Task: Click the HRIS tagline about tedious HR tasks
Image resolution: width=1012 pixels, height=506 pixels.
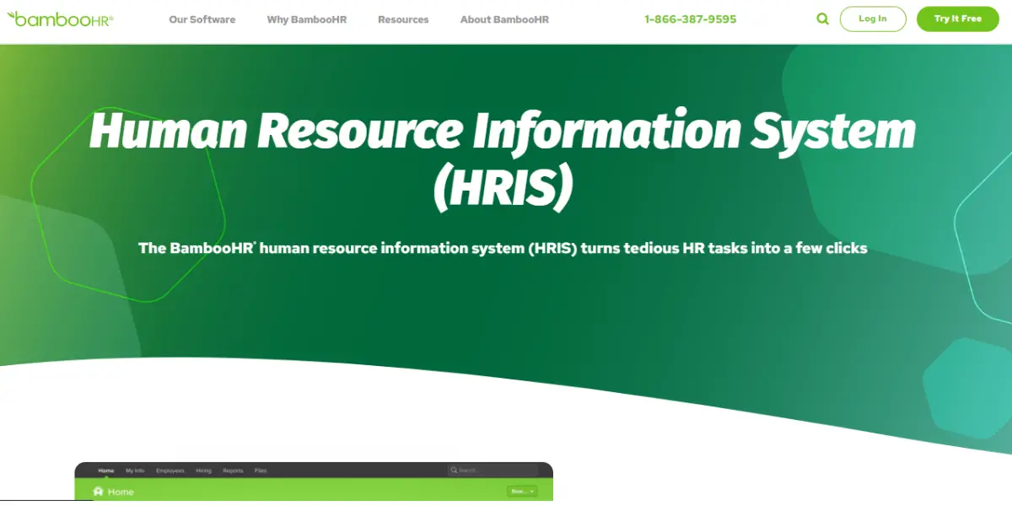Action: pyautogui.click(x=503, y=248)
